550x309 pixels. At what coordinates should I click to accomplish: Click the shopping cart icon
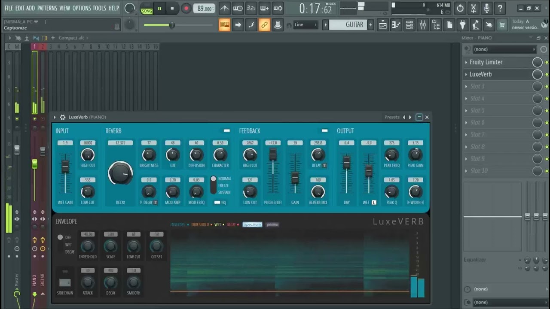pos(502,25)
